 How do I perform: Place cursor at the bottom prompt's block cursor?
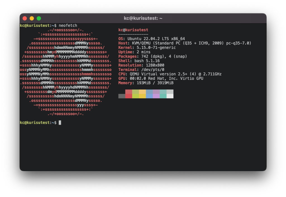60,123
